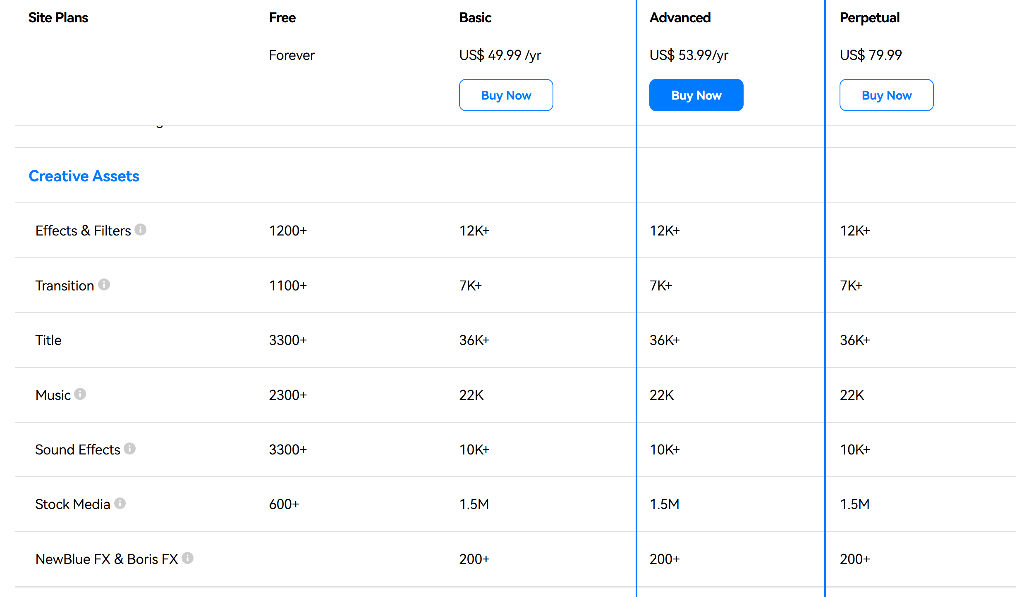Viewport: 1036px width, 597px height.
Task: Click the US$ 53.99/yr price text
Action: click(x=689, y=55)
